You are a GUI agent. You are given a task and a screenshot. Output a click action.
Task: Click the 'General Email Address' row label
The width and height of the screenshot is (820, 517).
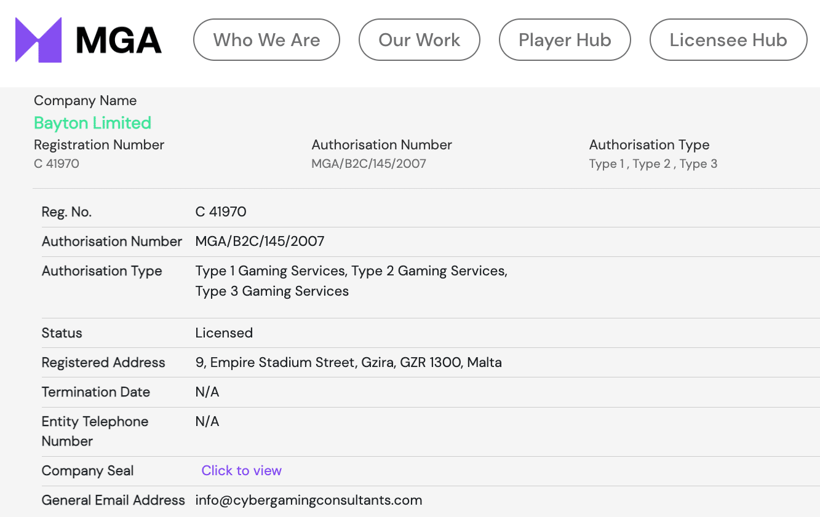pyautogui.click(x=113, y=500)
